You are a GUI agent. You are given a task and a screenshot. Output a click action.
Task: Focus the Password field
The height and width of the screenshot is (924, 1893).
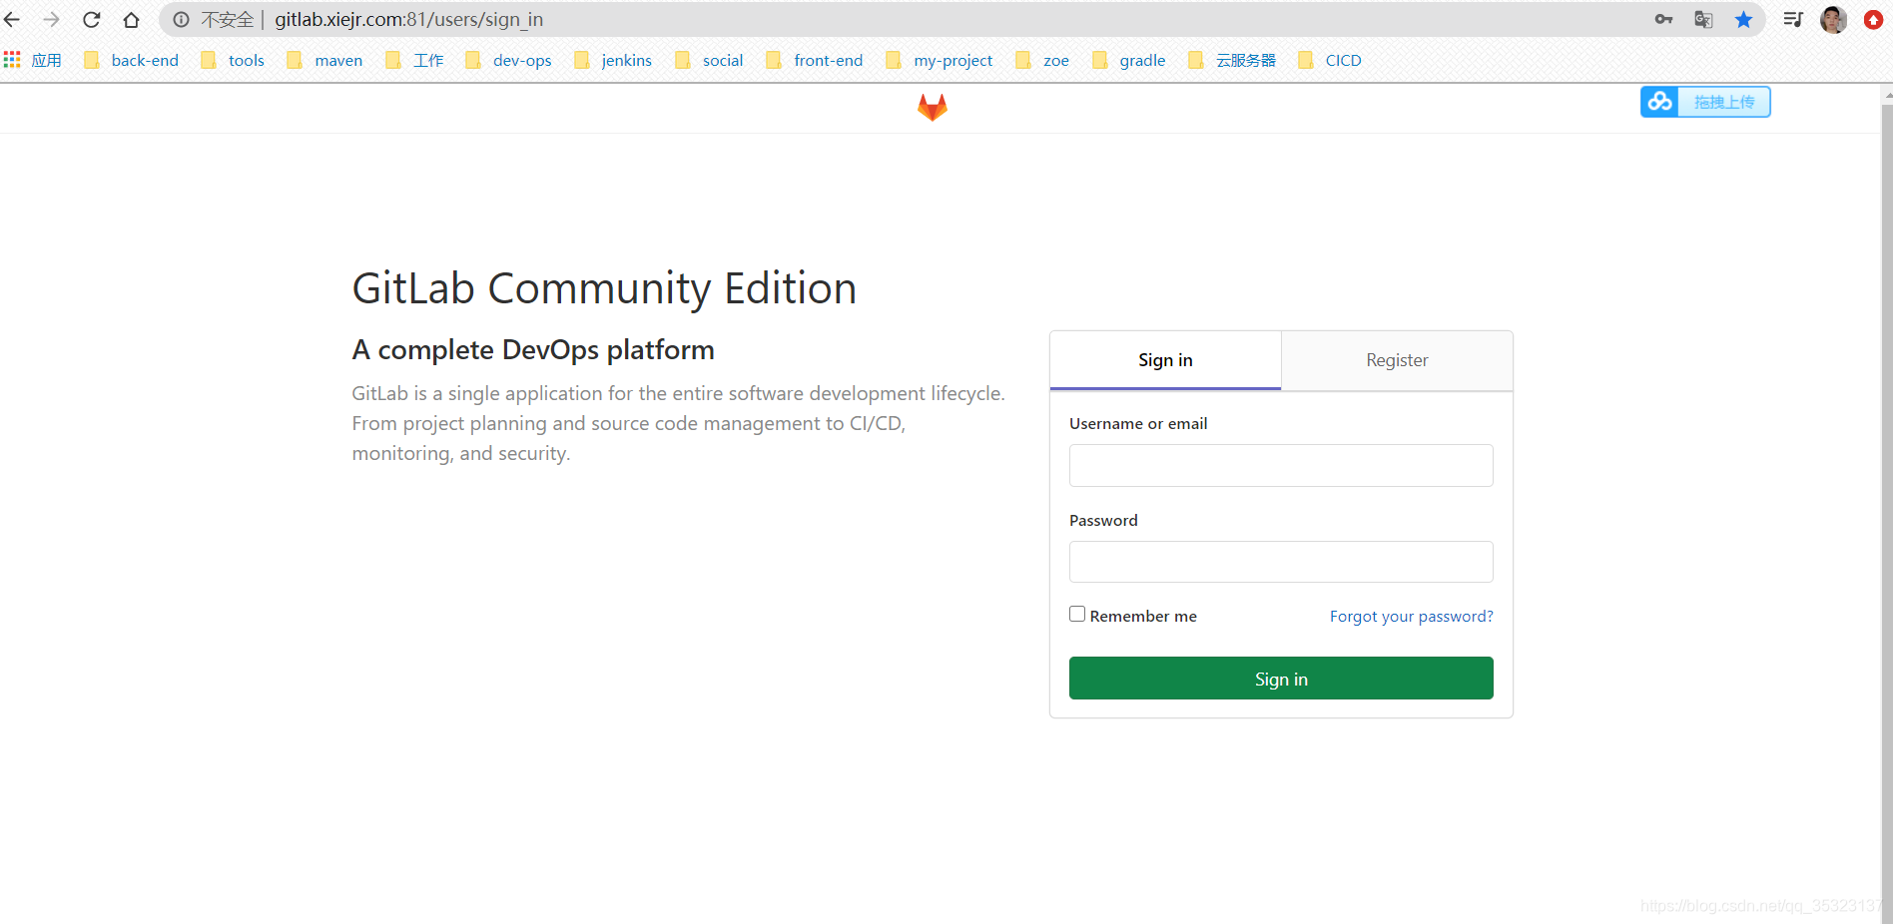tap(1281, 562)
